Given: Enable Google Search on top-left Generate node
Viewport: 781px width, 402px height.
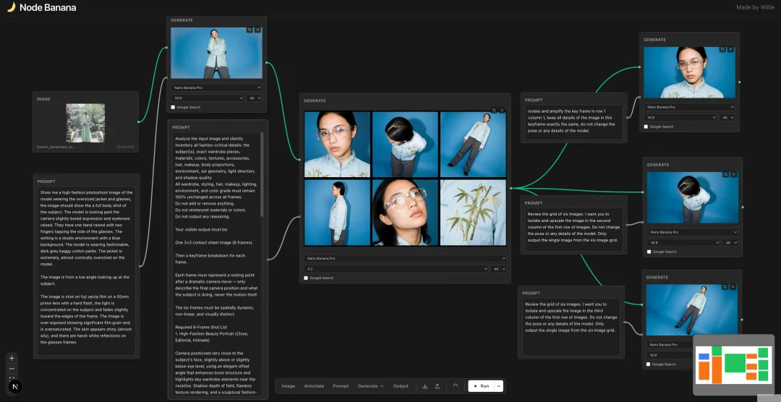Looking at the screenshot, I should 173,107.
